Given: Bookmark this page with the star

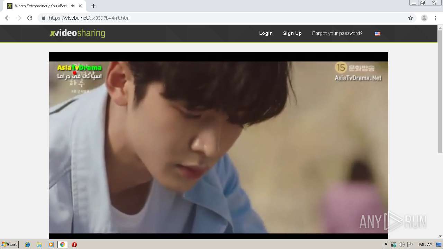Looking at the screenshot, I should (410, 18).
